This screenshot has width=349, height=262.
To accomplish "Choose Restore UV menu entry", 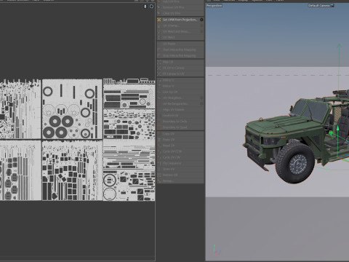I will point(180,175).
